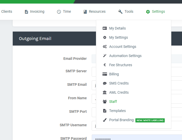Click the Account Settings cogs icon
The image size is (182, 140).
[105, 47]
